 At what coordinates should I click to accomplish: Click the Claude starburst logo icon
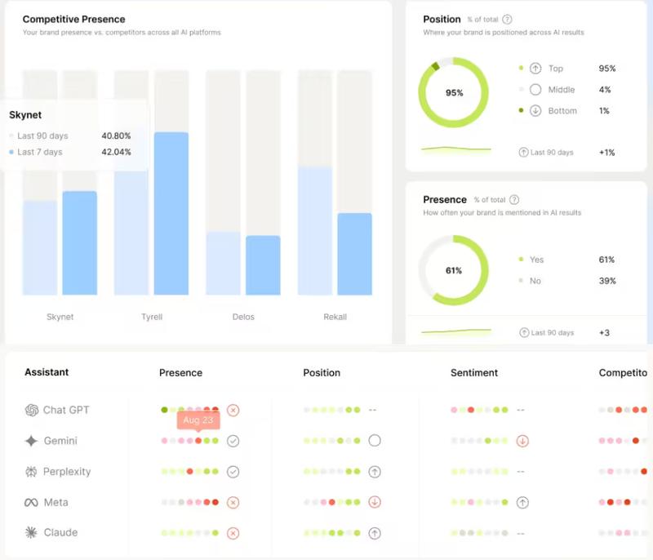pos(31,532)
